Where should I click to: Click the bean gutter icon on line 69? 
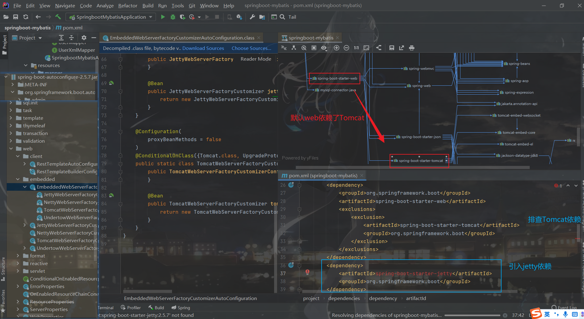click(x=112, y=83)
